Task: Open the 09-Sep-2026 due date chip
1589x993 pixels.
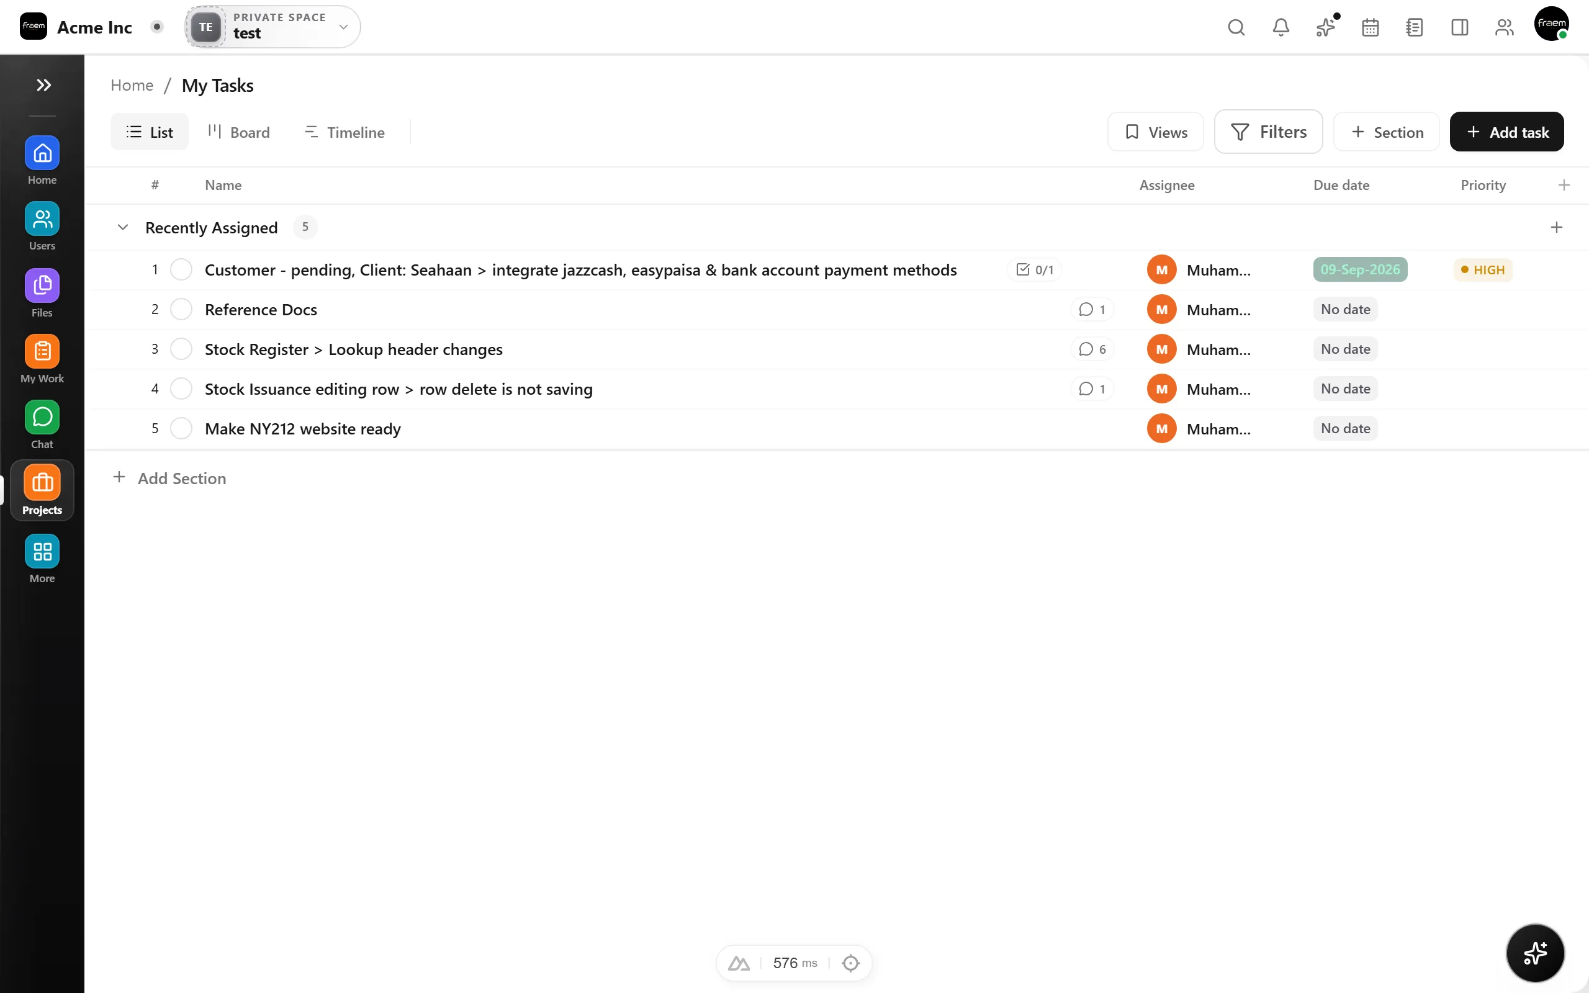Action: tap(1360, 269)
